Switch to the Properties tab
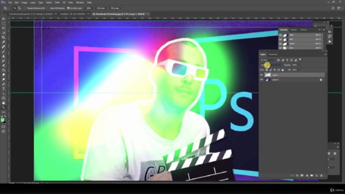345x194 pixels. pyautogui.click(x=273, y=54)
